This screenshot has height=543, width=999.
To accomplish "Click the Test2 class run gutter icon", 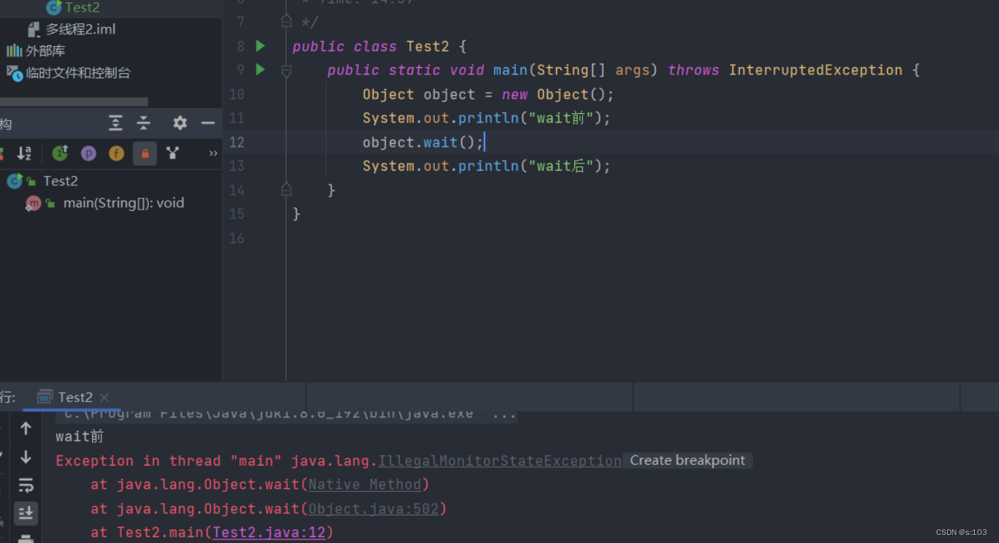I will click(x=261, y=46).
